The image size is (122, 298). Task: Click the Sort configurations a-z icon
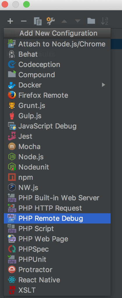click(105, 21)
